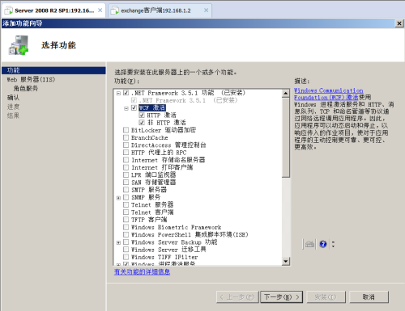Image resolution: width=405 pixels, height=311 pixels.
Task: Open 有关功能的详细信息 link
Action: coord(142,272)
